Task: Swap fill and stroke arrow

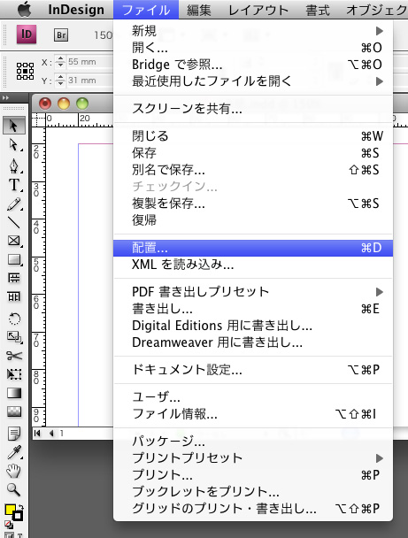Action: click(21, 506)
